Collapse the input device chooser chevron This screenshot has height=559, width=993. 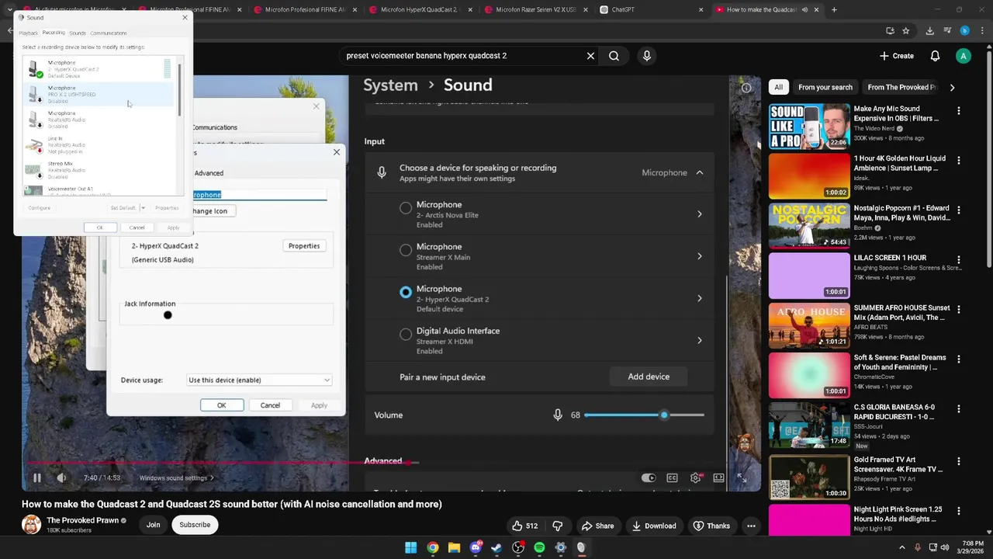[x=699, y=172]
